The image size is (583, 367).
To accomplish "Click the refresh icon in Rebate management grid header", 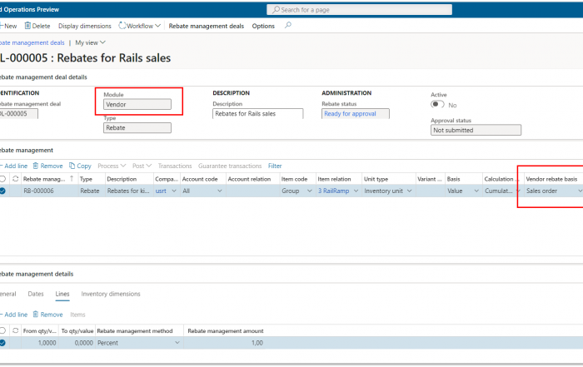I will point(15,179).
